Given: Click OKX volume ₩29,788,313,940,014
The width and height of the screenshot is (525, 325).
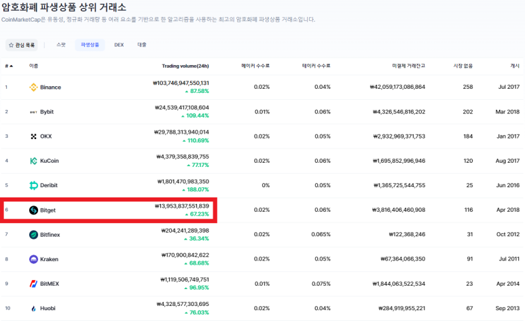Looking at the screenshot, I should click(x=181, y=132).
